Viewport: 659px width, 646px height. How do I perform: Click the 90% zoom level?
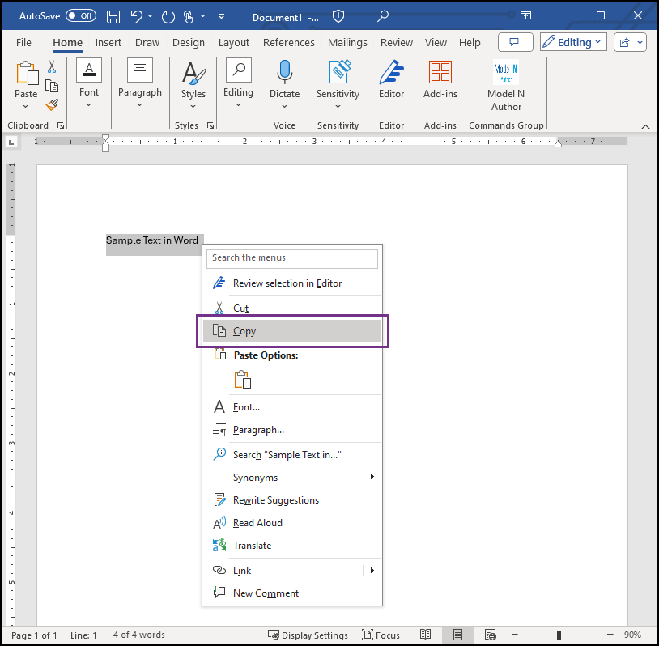(632, 635)
